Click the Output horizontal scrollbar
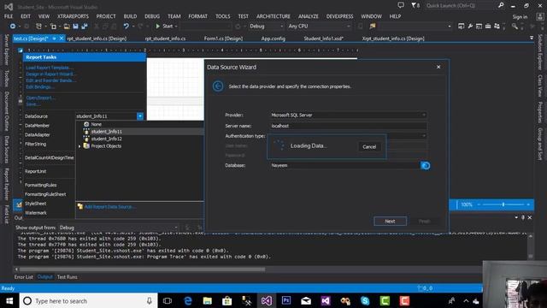This screenshot has width=547, height=308. pyautogui.click(x=142, y=269)
